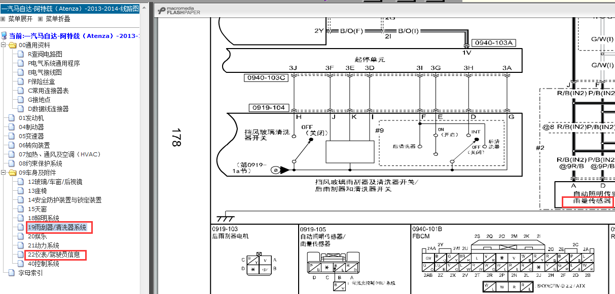
Task: Open G接地点 tree item
Action: (x=39, y=100)
